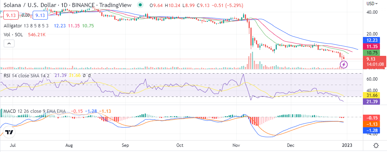Click the purple lightning bolt event marker
The width and height of the screenshot is (387, 152).
point(344,65)
